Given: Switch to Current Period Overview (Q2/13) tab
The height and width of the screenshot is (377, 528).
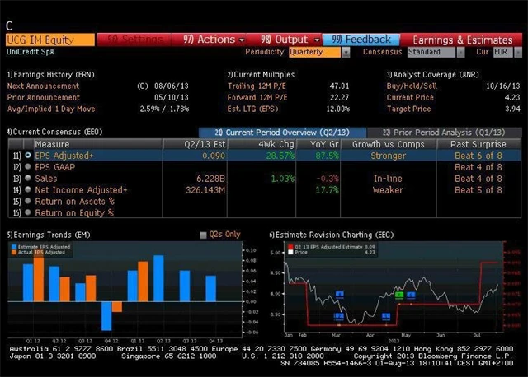Looking at the screenshot, I should point(282,133).
